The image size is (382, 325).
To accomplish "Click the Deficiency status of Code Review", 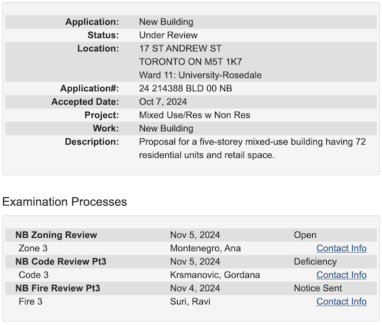I will click(315, 261).
